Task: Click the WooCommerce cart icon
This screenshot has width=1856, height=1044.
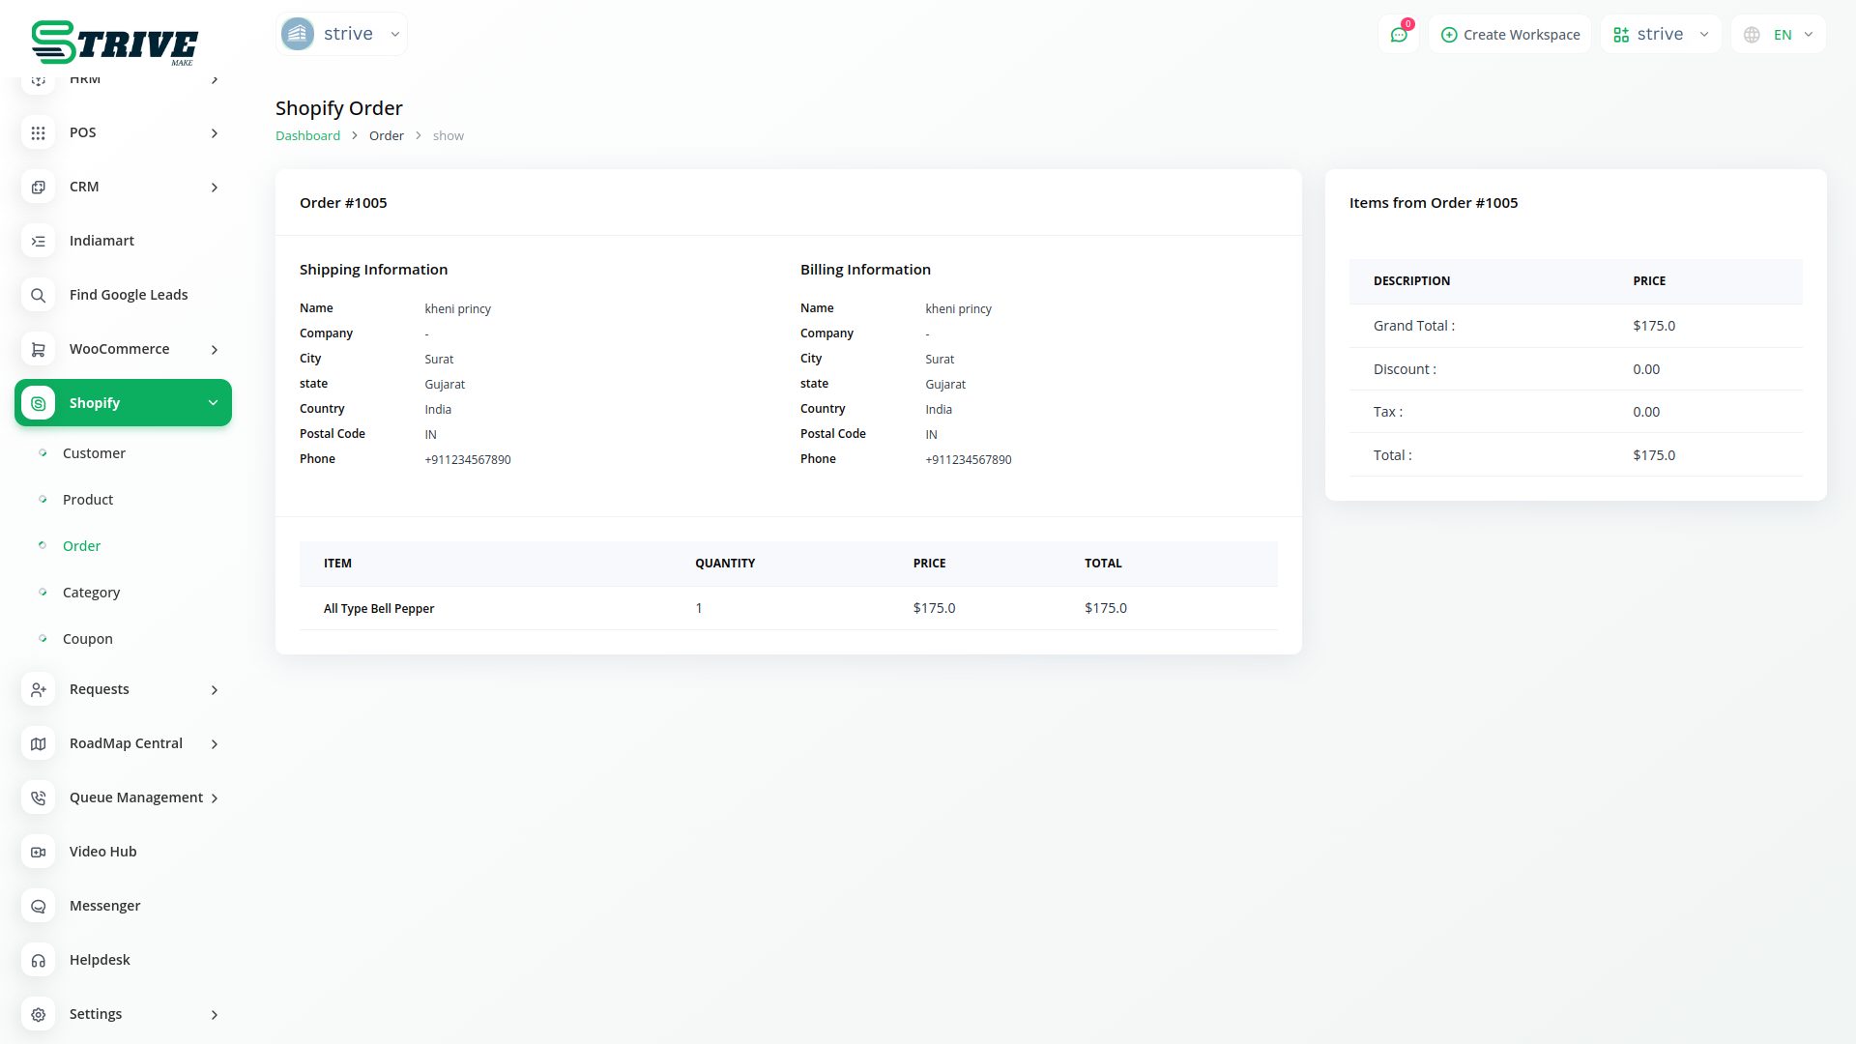Action: [x=38, y=350]
